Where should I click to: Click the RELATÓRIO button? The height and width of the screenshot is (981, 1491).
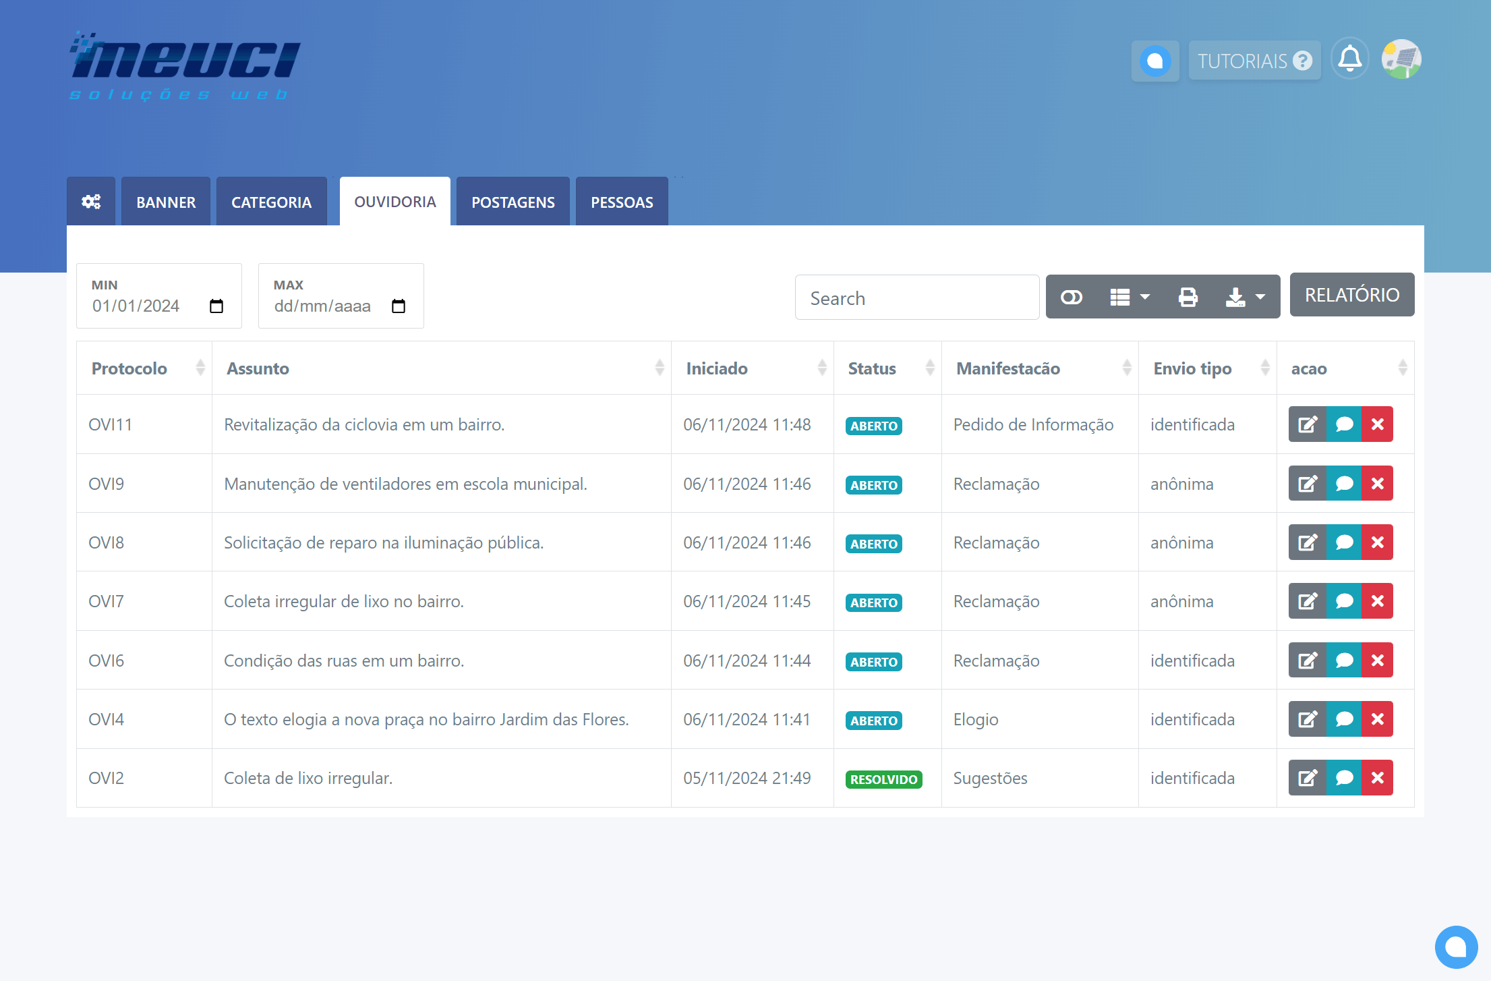coord(1351,295)
